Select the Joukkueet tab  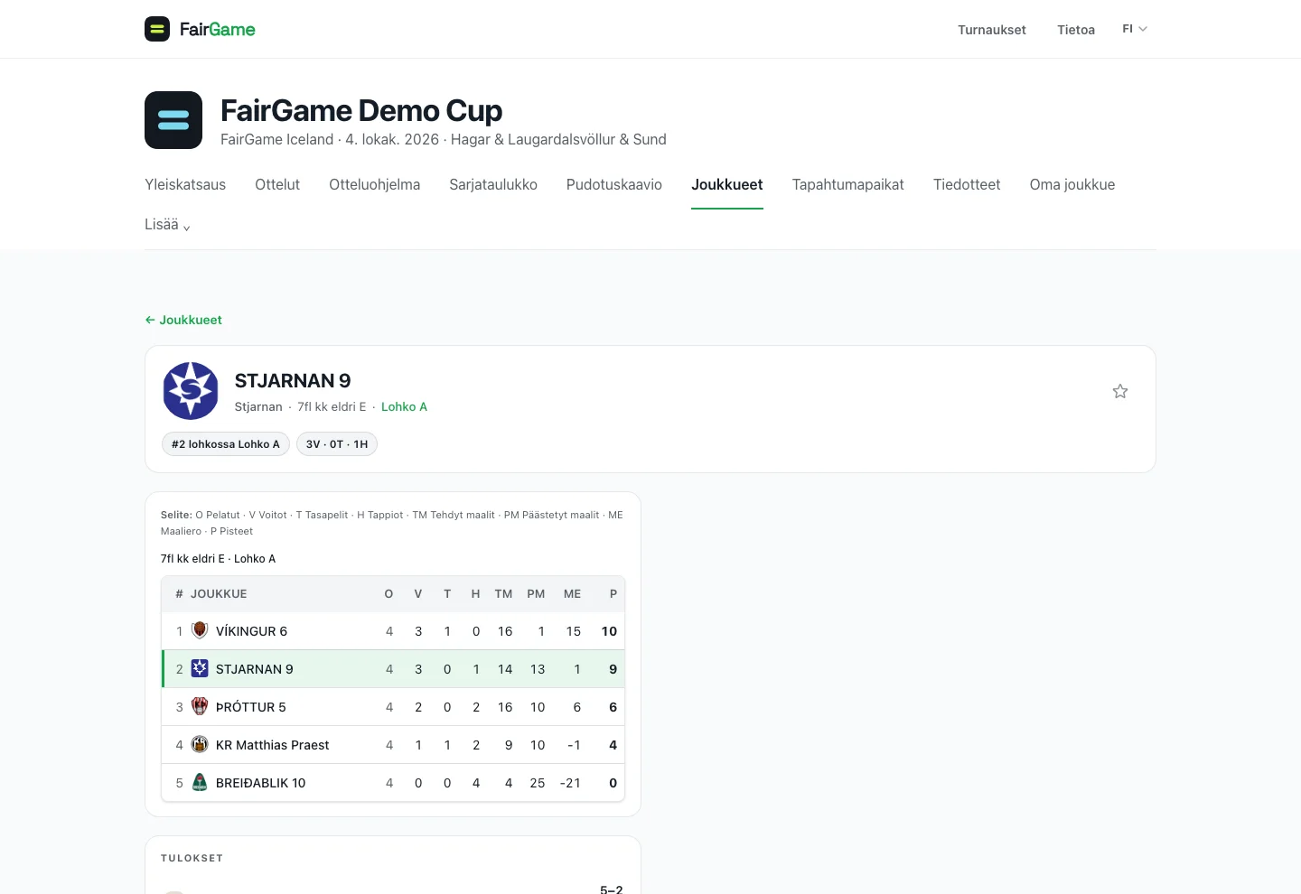[727, 185]
